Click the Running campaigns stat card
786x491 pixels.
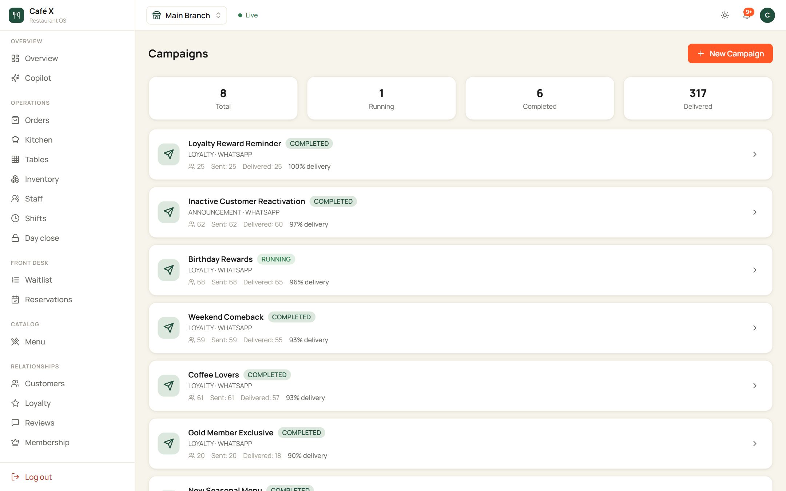point(381,98)
